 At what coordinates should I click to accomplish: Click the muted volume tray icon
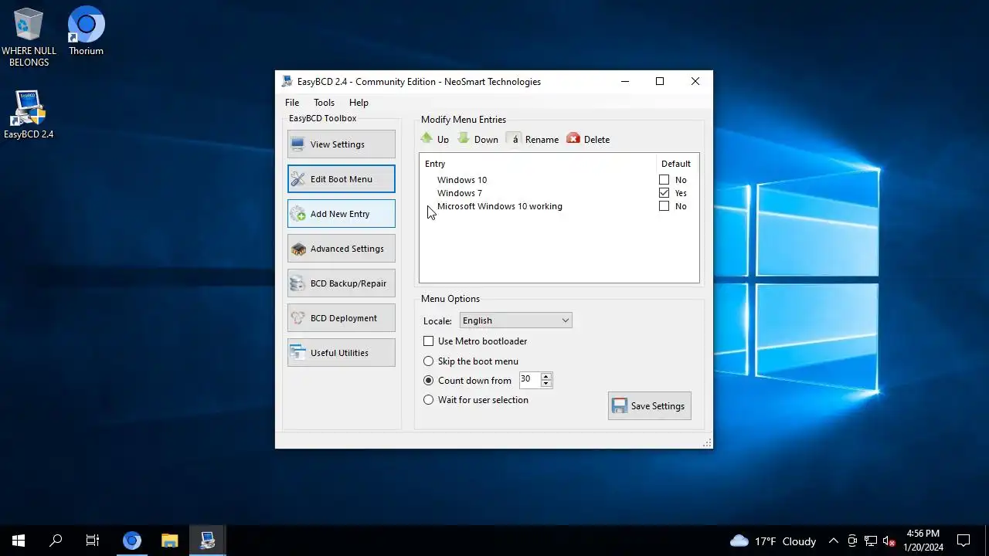[x=889, y=541]
